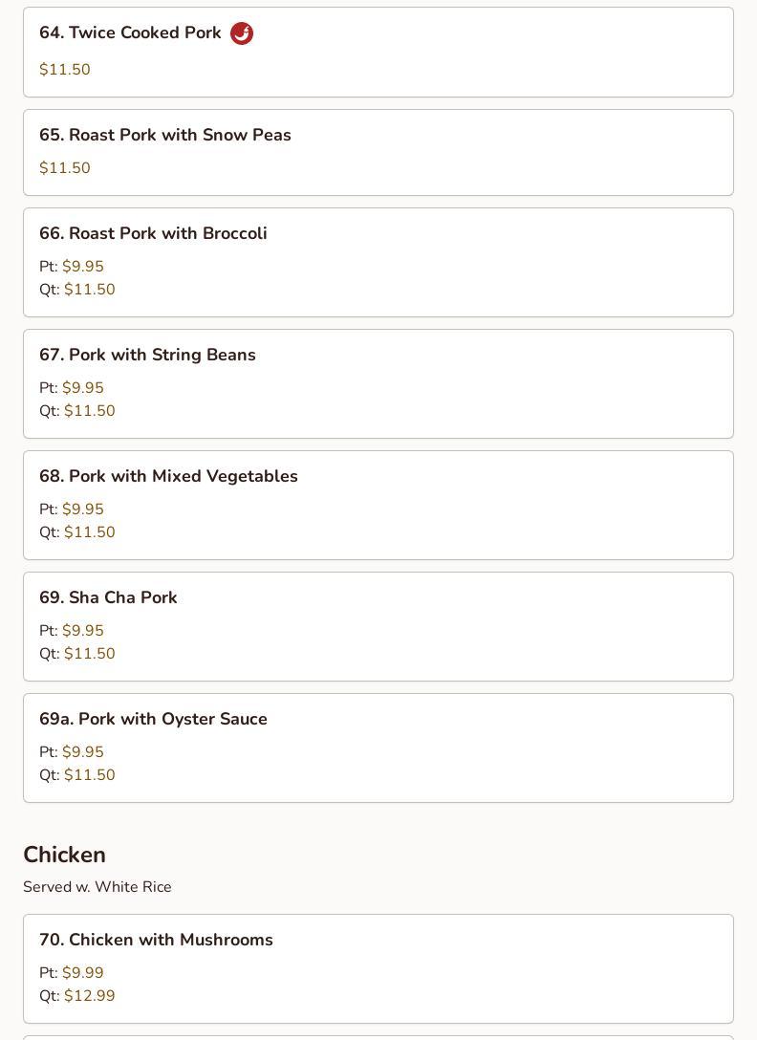Pick the quart option for Pork with String Beans
Viewport: 757px width, 1040px height.
[89, 411]
